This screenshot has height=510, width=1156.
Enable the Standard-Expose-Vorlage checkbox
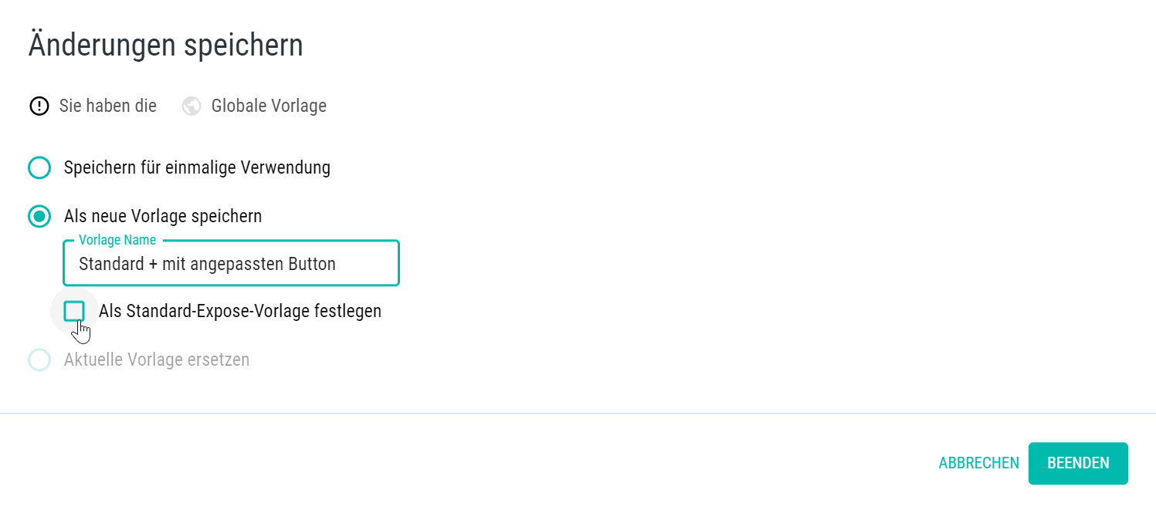click(74, 311)
